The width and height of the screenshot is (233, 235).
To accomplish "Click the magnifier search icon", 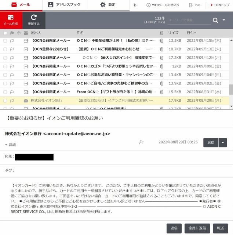I will point(215,20).
